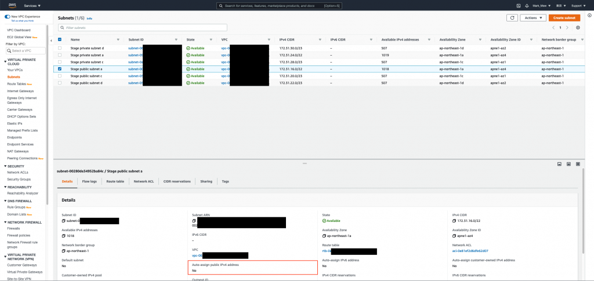Open the region selector dropdown
Viewport: 594px width, 281px height.
coord(561,6)
